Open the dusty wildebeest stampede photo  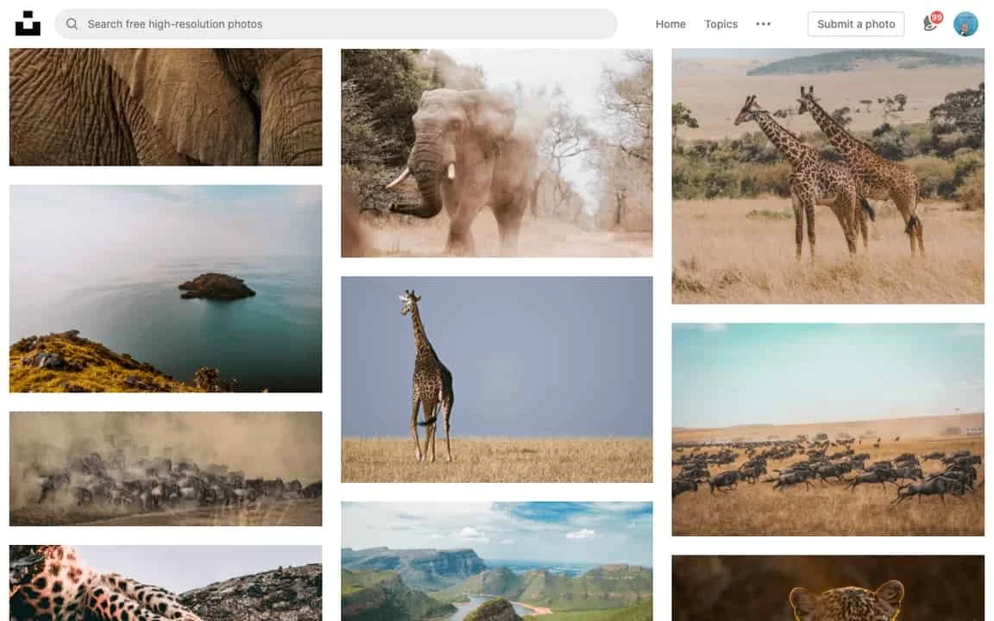coord(166,469)
